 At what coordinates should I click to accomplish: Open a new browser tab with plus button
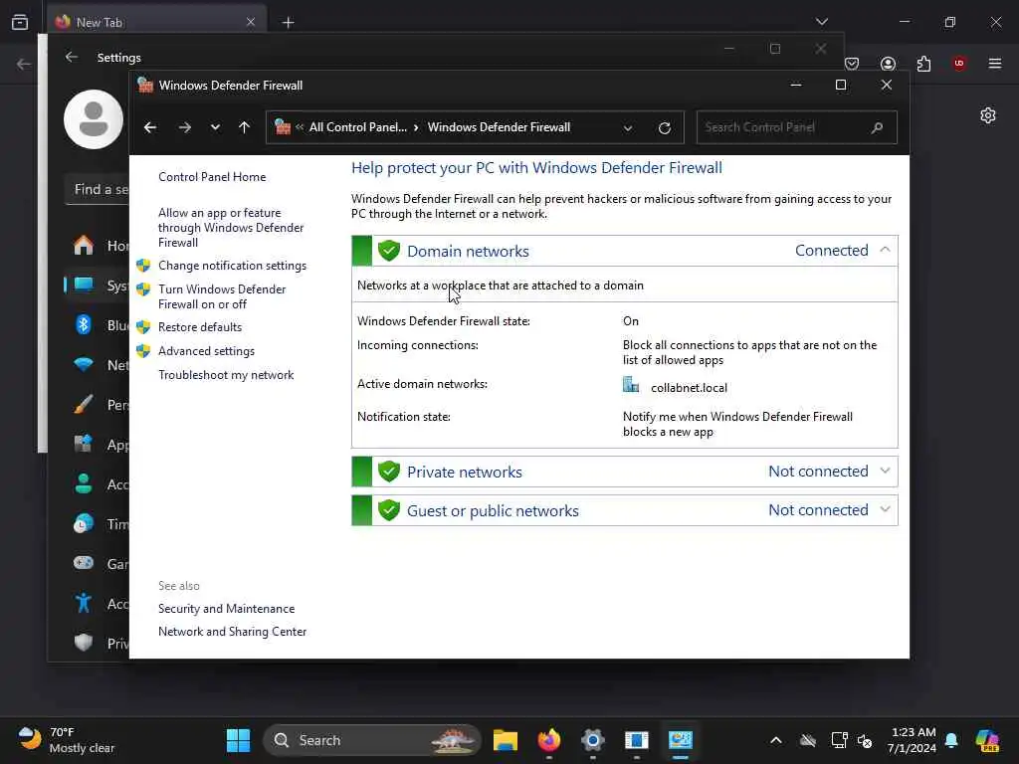click(x=288, y=22)
